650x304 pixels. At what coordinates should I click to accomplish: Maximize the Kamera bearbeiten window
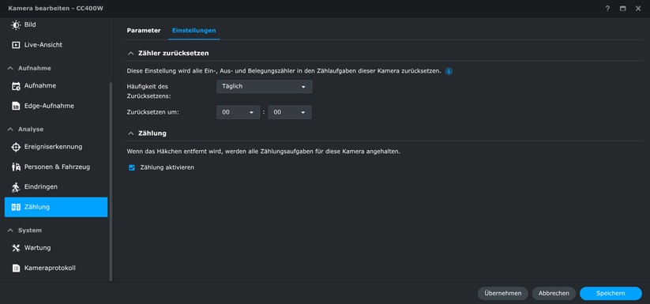point(622,8)
